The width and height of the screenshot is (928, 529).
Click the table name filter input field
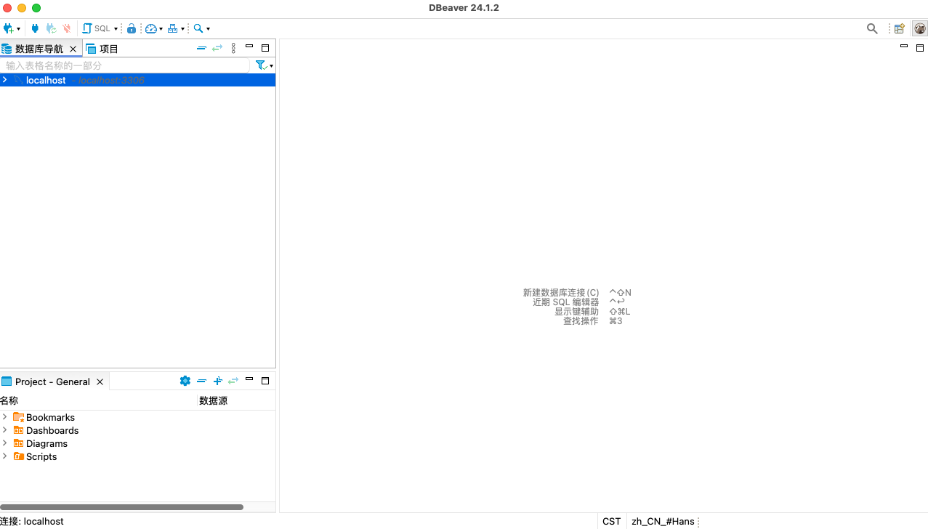coord(125,65)
